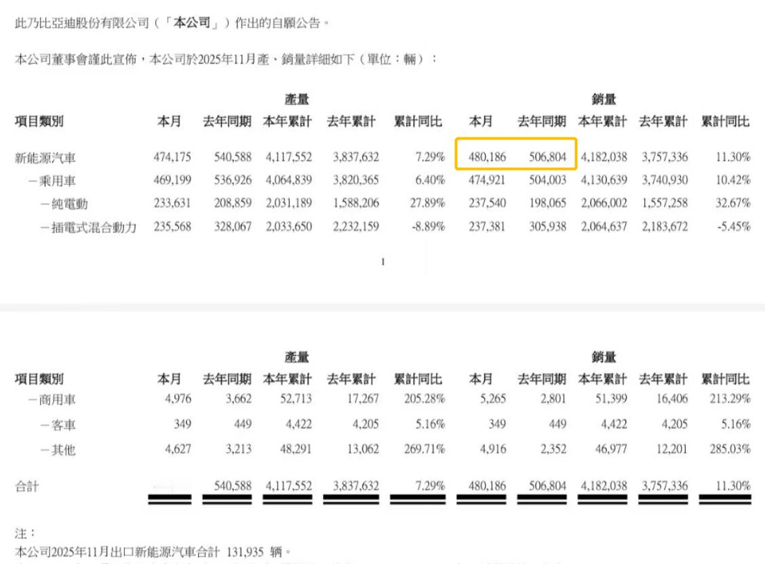Click the cell showing 198,065
765x564 pixels.
pyautogui.click(x=547, y=203)
